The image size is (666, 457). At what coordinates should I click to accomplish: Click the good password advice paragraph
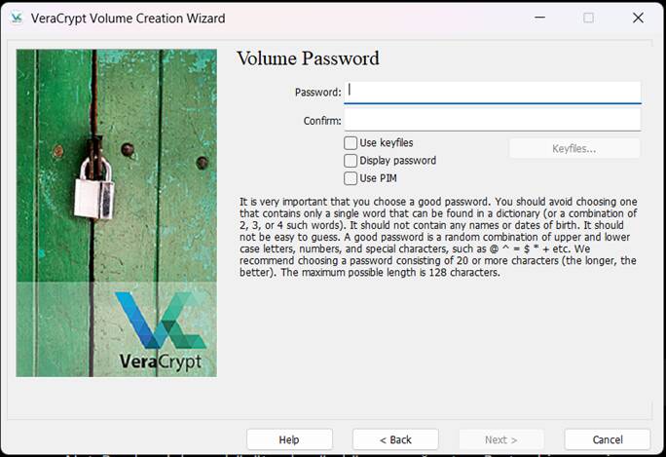(x=438, y=237)
